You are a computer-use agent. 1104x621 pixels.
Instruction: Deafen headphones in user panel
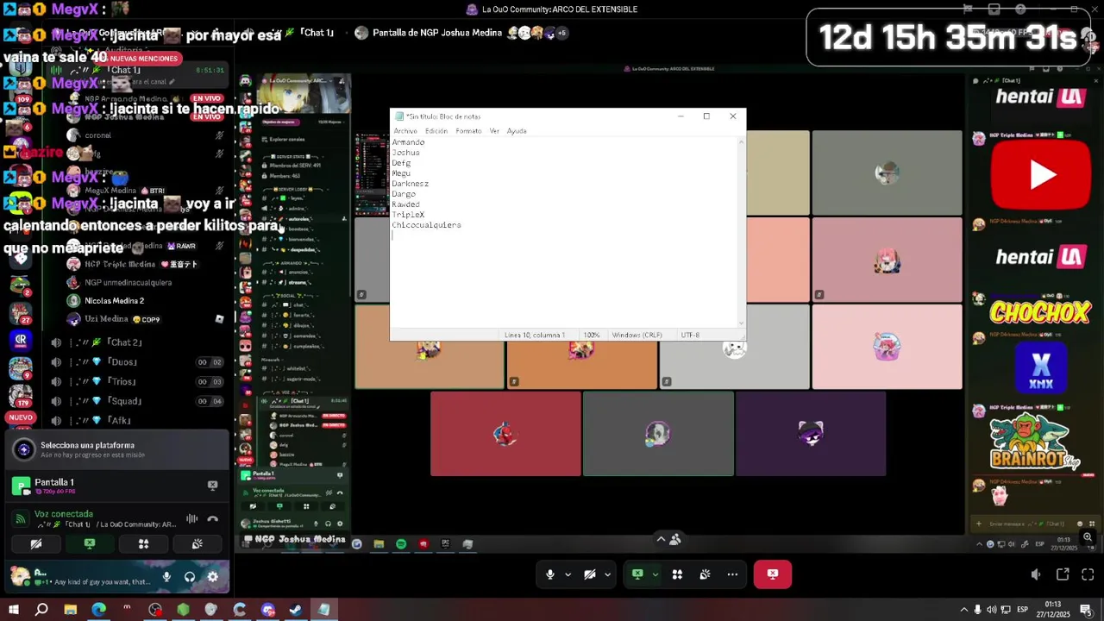click(190, 577)
